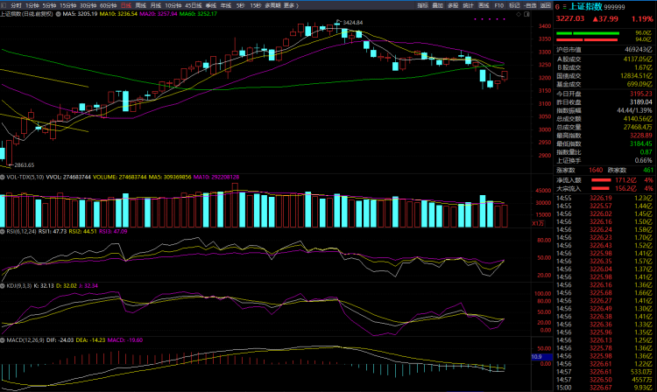This screenshot has height=392, width=657.
Task: Select the 60分钟 timeframe
Action: [x=109, y=4]
